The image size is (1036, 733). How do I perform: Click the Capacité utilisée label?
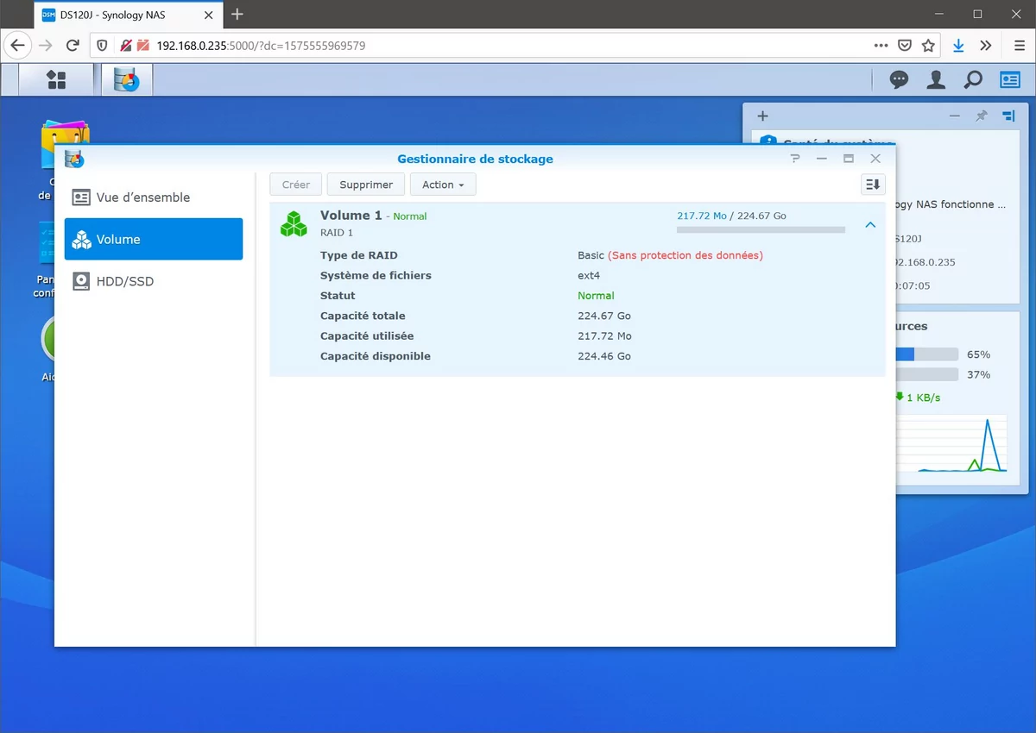pos(367,336)
